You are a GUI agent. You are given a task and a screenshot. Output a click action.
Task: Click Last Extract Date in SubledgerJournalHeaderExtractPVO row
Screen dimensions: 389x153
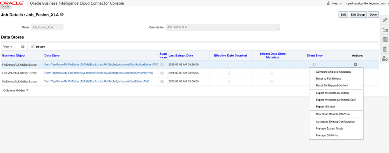(184, 73)
